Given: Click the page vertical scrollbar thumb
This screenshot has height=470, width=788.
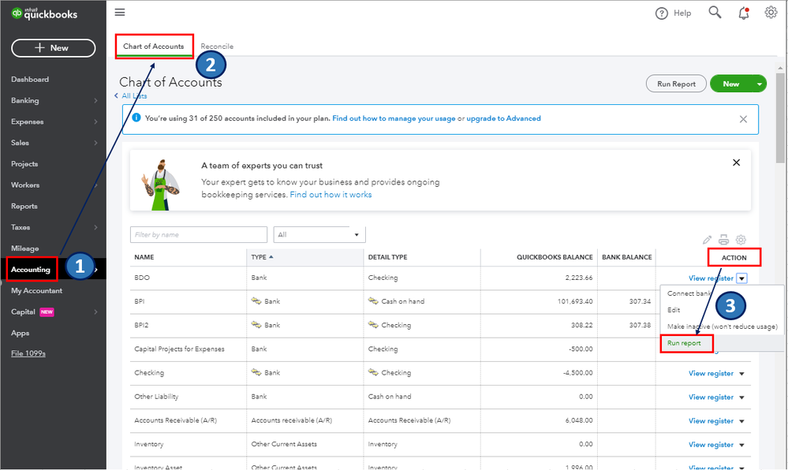Looking at the screenshot, I should pos(780,117).
